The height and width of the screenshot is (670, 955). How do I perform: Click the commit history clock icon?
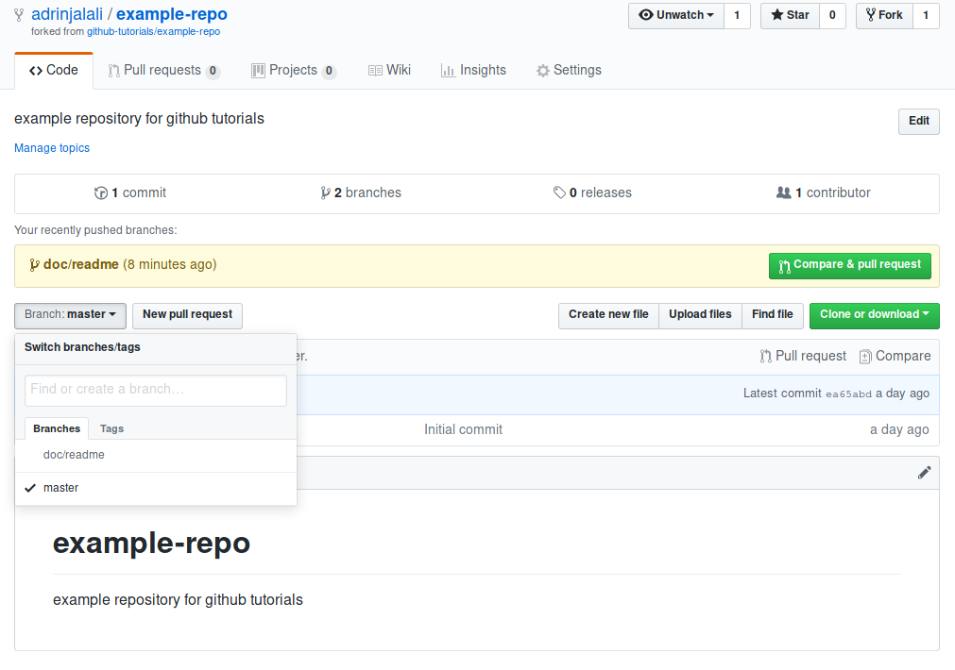click(x=101, y=193)
